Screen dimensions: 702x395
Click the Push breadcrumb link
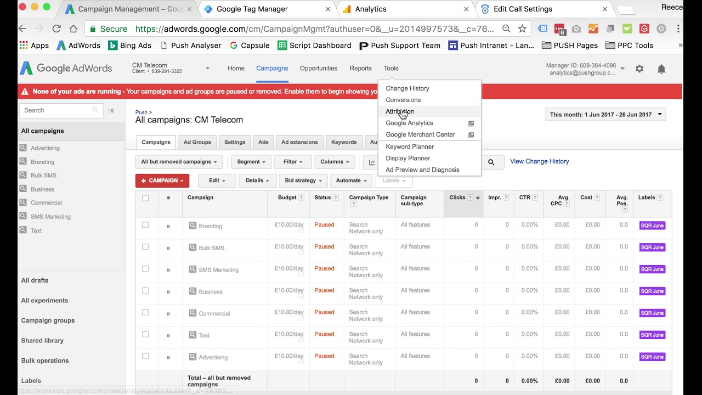(x=141, y=112)
